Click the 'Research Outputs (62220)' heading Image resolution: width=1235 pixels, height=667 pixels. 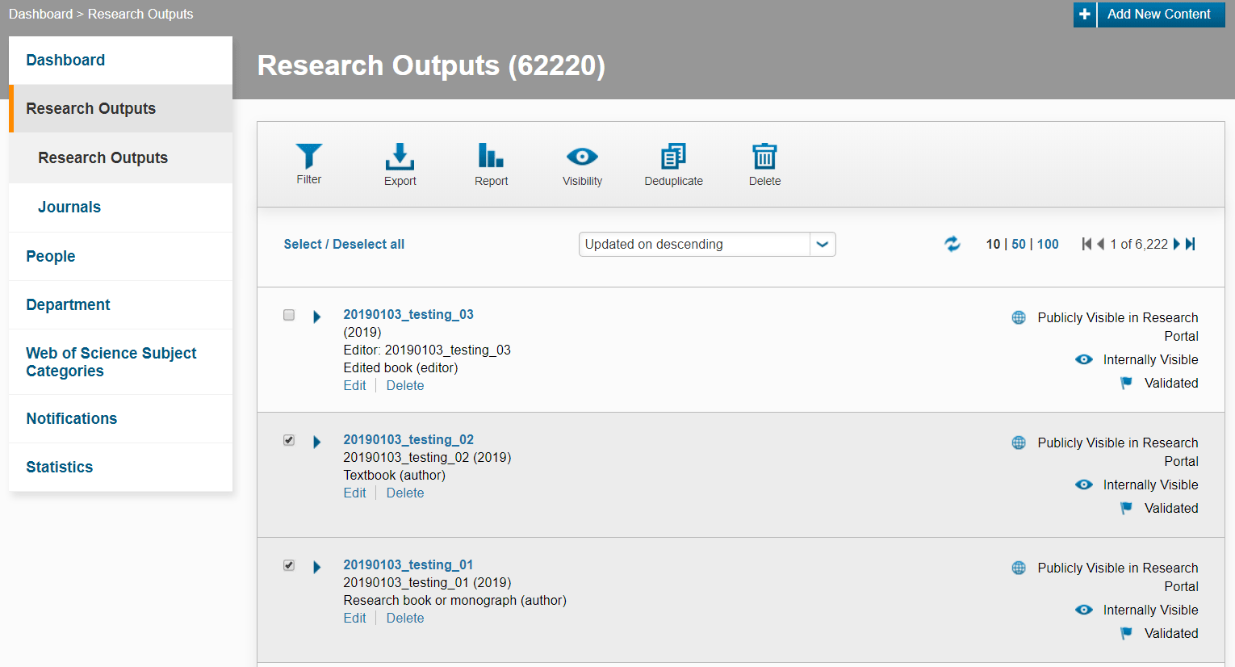point(431,65)
